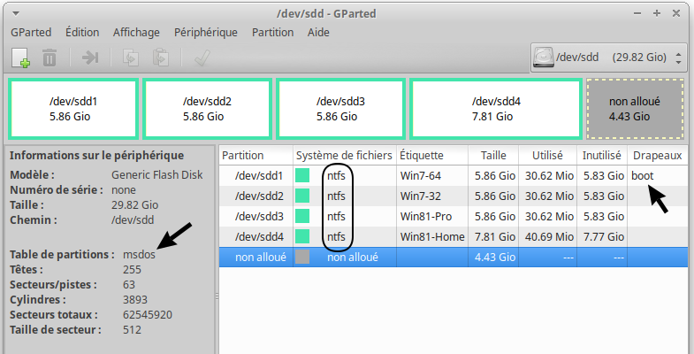694x354 pixels.
Task: Click the delete partition trash icon
Action: click(50, 58)
